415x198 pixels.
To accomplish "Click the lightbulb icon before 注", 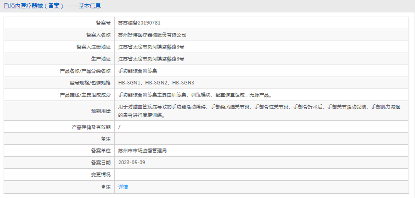I will tap(103, 187).
